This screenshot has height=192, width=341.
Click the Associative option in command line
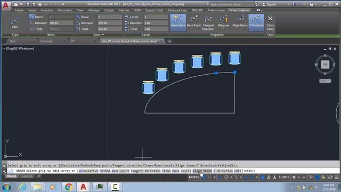pos(88,171)
